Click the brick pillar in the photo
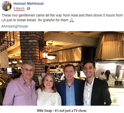Viewport: 124px width, 113px height. [x=32, y=52]
